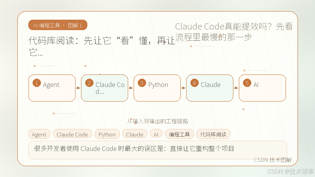This screenshot has height=177, width=315.
Task: Click the number 2 step circle
Action: click(89, 83)
